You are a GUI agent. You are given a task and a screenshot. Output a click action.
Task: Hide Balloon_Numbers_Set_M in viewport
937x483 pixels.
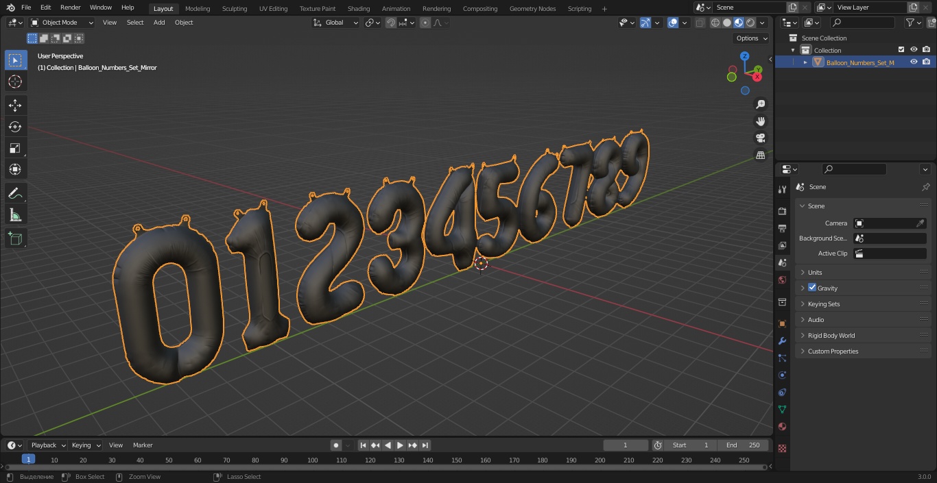(914, 62)
